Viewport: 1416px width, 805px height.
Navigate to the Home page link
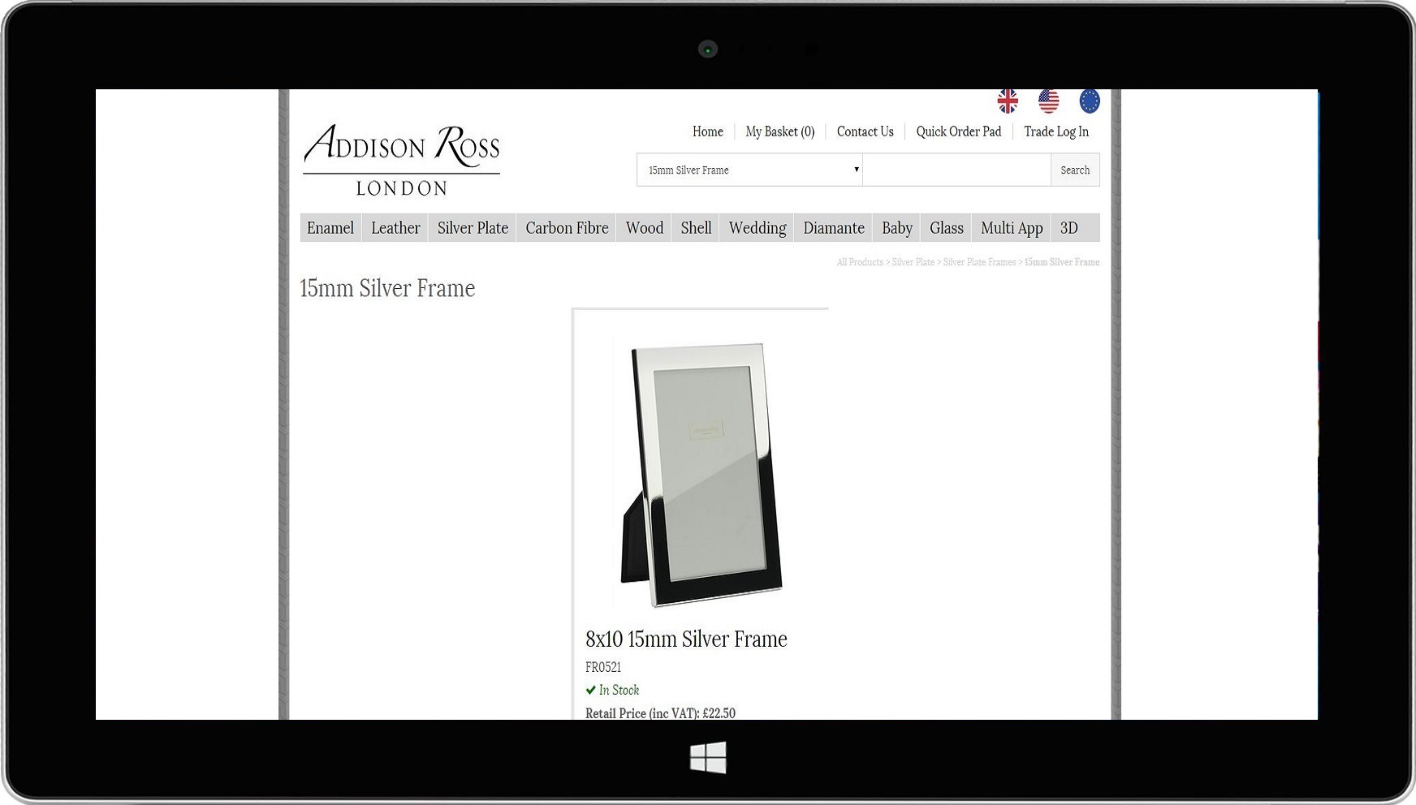point(707,131)
